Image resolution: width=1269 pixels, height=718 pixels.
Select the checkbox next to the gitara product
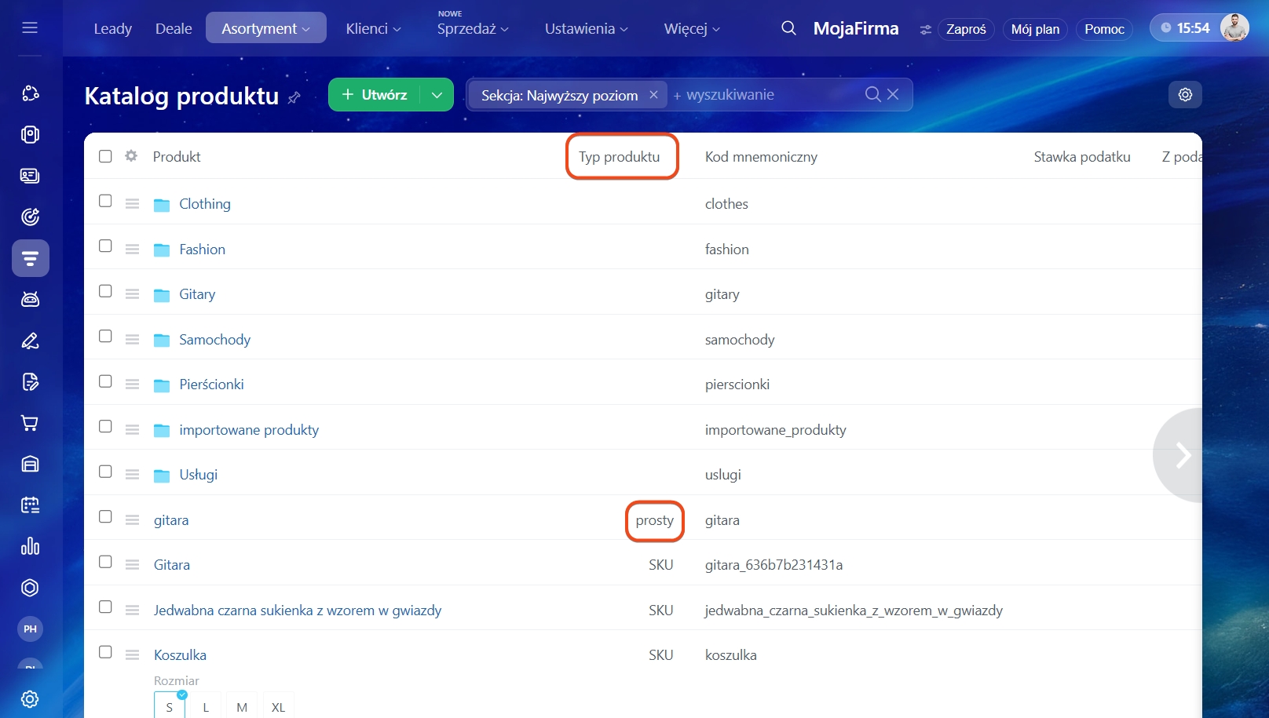(105, 516)
